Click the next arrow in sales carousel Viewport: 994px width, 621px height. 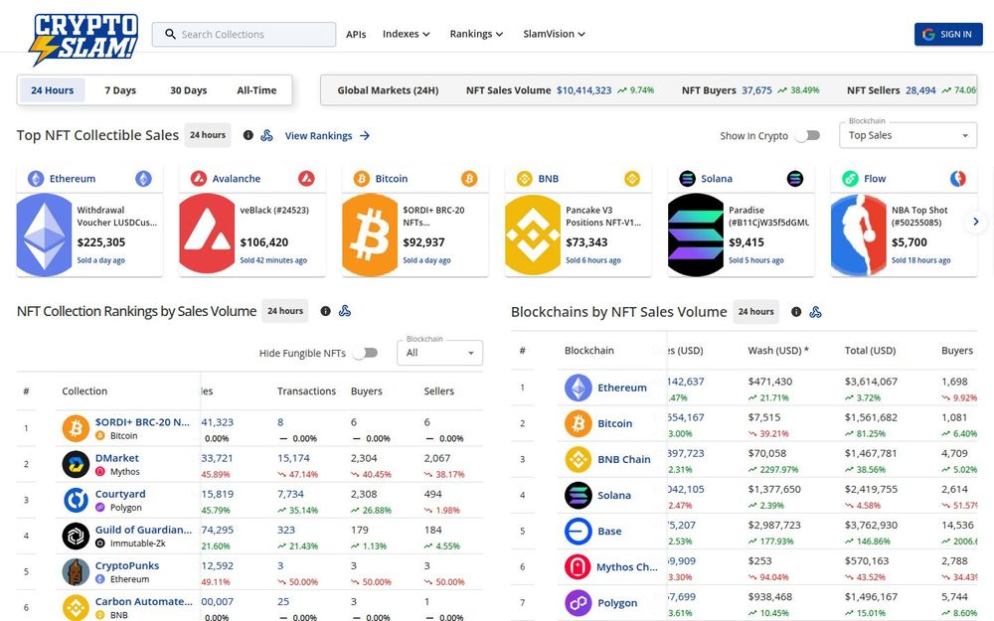(976, 222)
